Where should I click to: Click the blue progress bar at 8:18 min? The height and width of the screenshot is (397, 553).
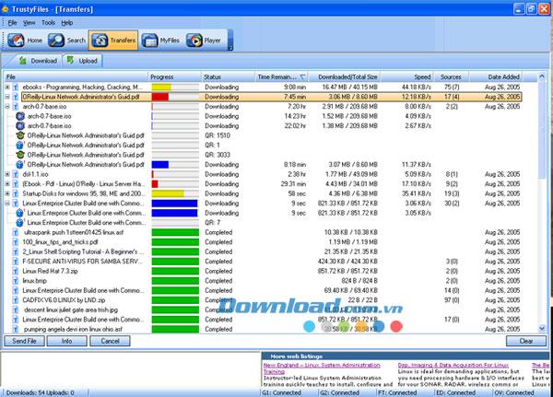coord(160,165)
